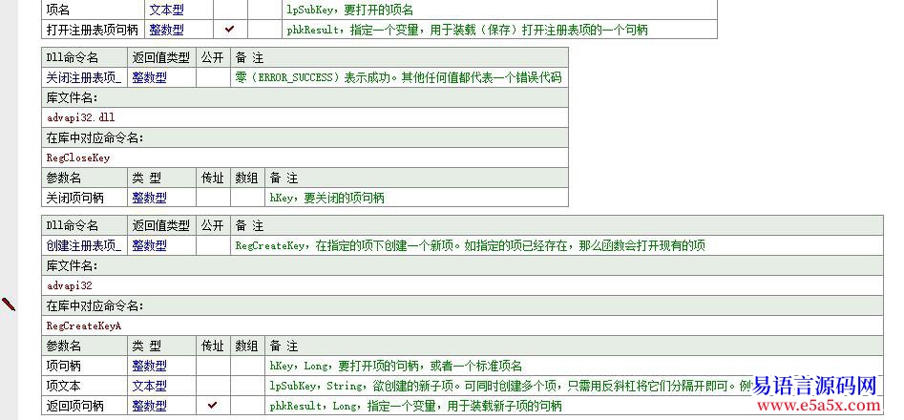This screenshot has width=904, height=420.
Task: Click the note 'hKey，要关闭的项句柄'
Action: pyautogui.click(x=326, y=198)
